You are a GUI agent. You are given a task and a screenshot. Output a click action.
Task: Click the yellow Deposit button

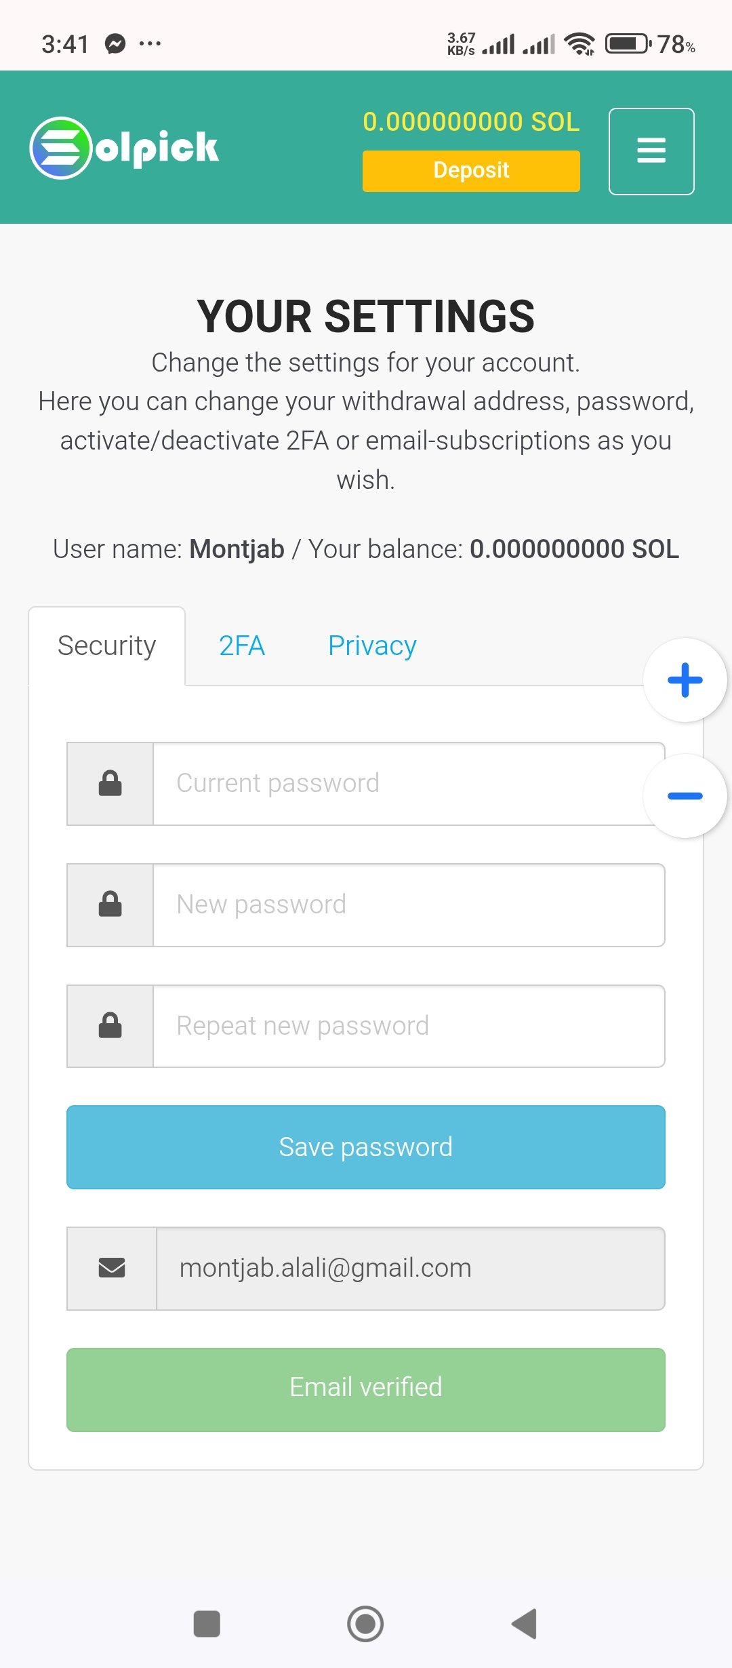[x=471, y=171]
